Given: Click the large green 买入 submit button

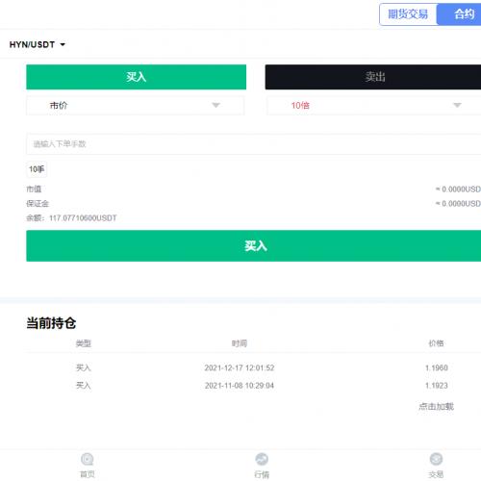Looking at the screenshot, I should [254, 246].
